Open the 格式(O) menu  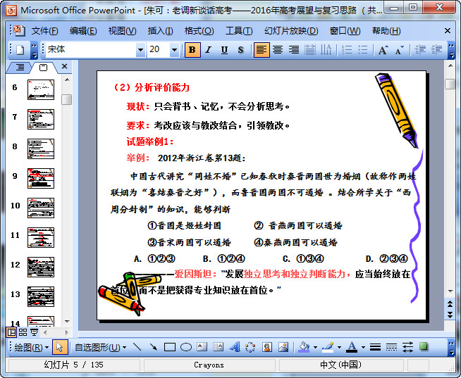pos(199,30)
